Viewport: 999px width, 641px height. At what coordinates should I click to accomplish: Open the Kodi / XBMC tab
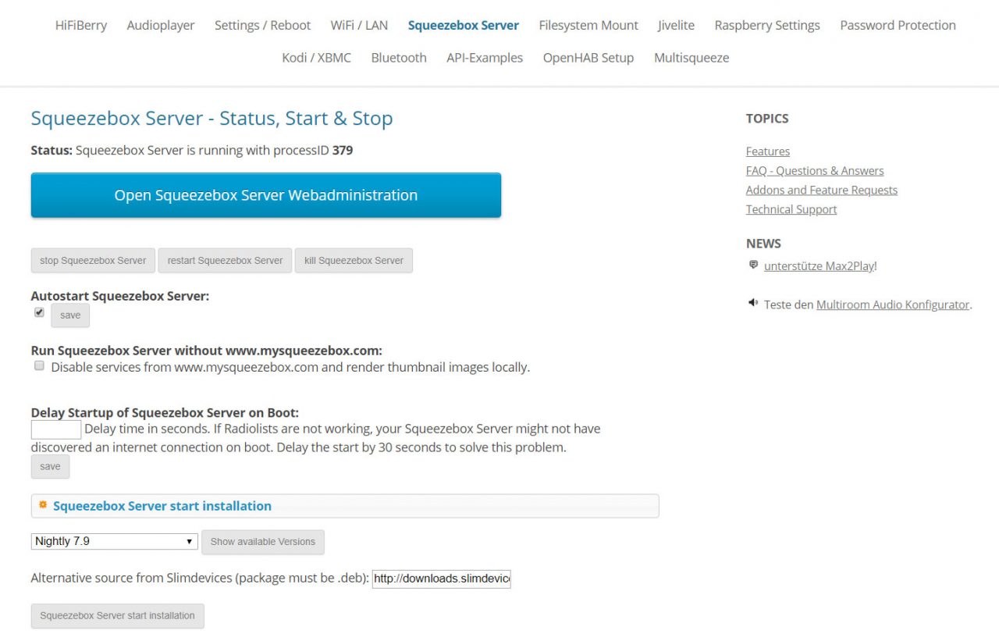pos(316,58)
